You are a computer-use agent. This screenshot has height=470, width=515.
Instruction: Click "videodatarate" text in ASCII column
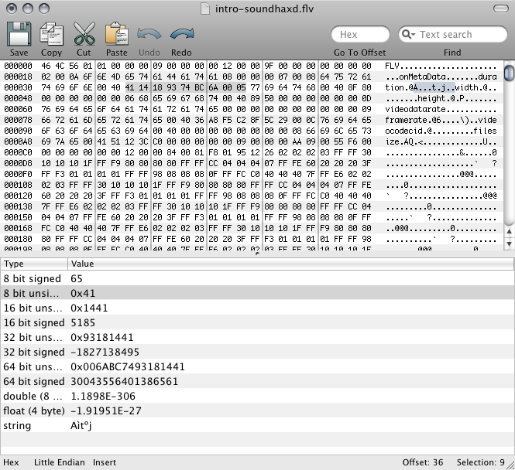coord(415,109)
